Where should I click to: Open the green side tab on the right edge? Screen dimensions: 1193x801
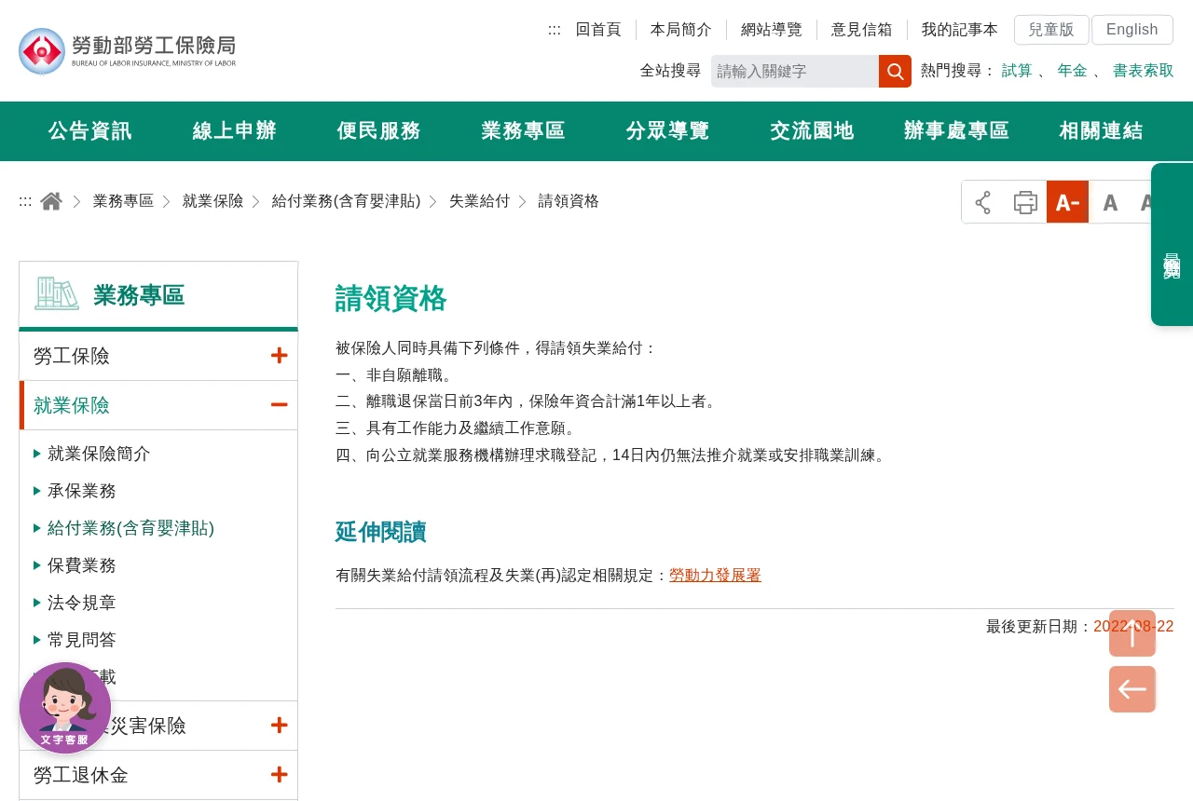[1172, 244]
